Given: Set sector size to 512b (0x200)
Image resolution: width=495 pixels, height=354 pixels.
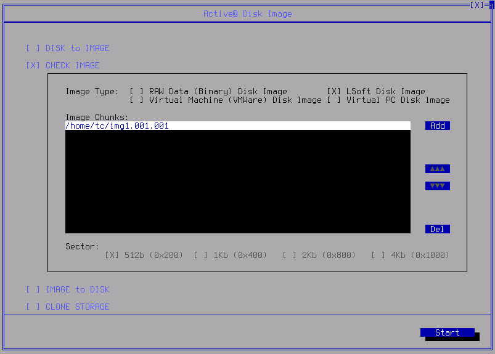Looking at the screenshot, I should 144,255.
